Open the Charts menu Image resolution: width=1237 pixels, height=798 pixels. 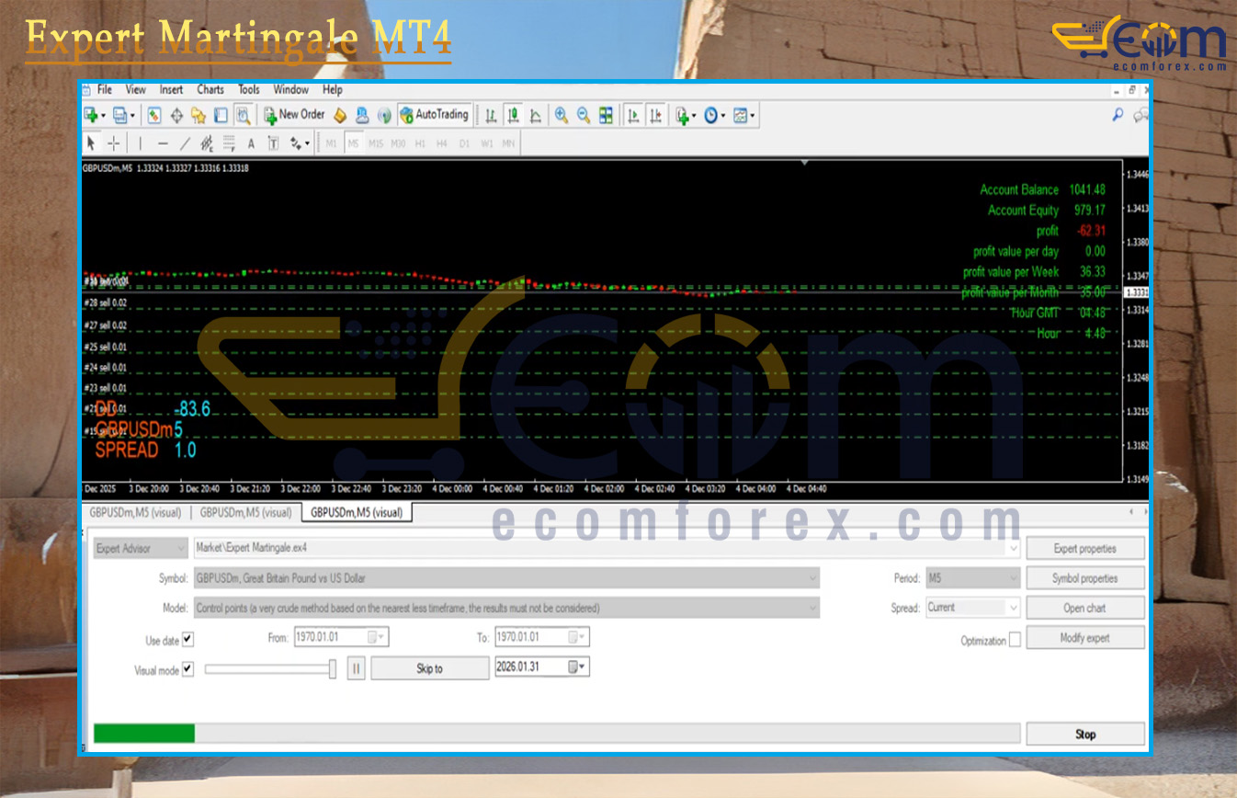[210, 90]
